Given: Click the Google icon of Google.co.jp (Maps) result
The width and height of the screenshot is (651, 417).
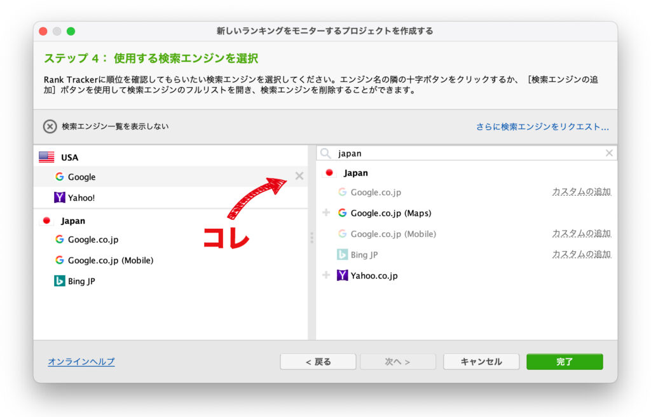Looking at the screenshot, I should (x=342, y=213).
